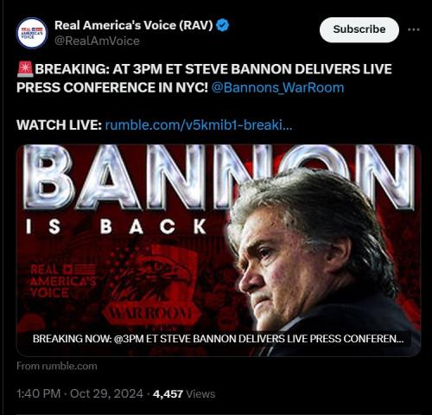Click the Real America's Voice logo in thumbnail
Image resolution: width=432 pixels, height=415 pixels.
click(63, 281)
